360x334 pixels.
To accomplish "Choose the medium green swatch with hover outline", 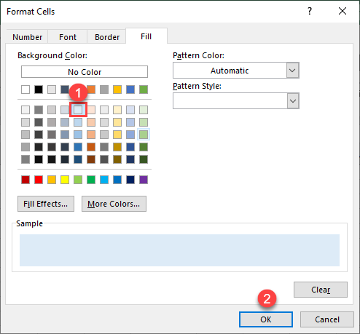I will coord(144,135).
